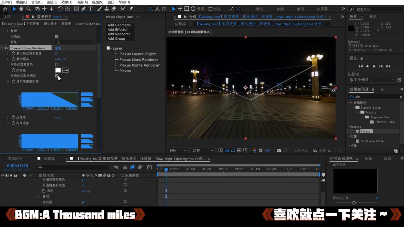This screenshot has width=404, height=227.
Task: Toggle 从顶点获取透明度 checkbox
Action: coord(56,76)
